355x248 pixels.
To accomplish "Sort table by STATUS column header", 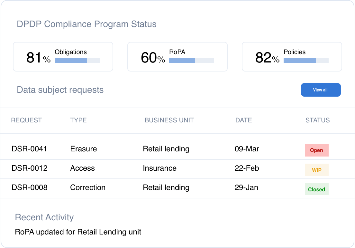I will 317,120.
